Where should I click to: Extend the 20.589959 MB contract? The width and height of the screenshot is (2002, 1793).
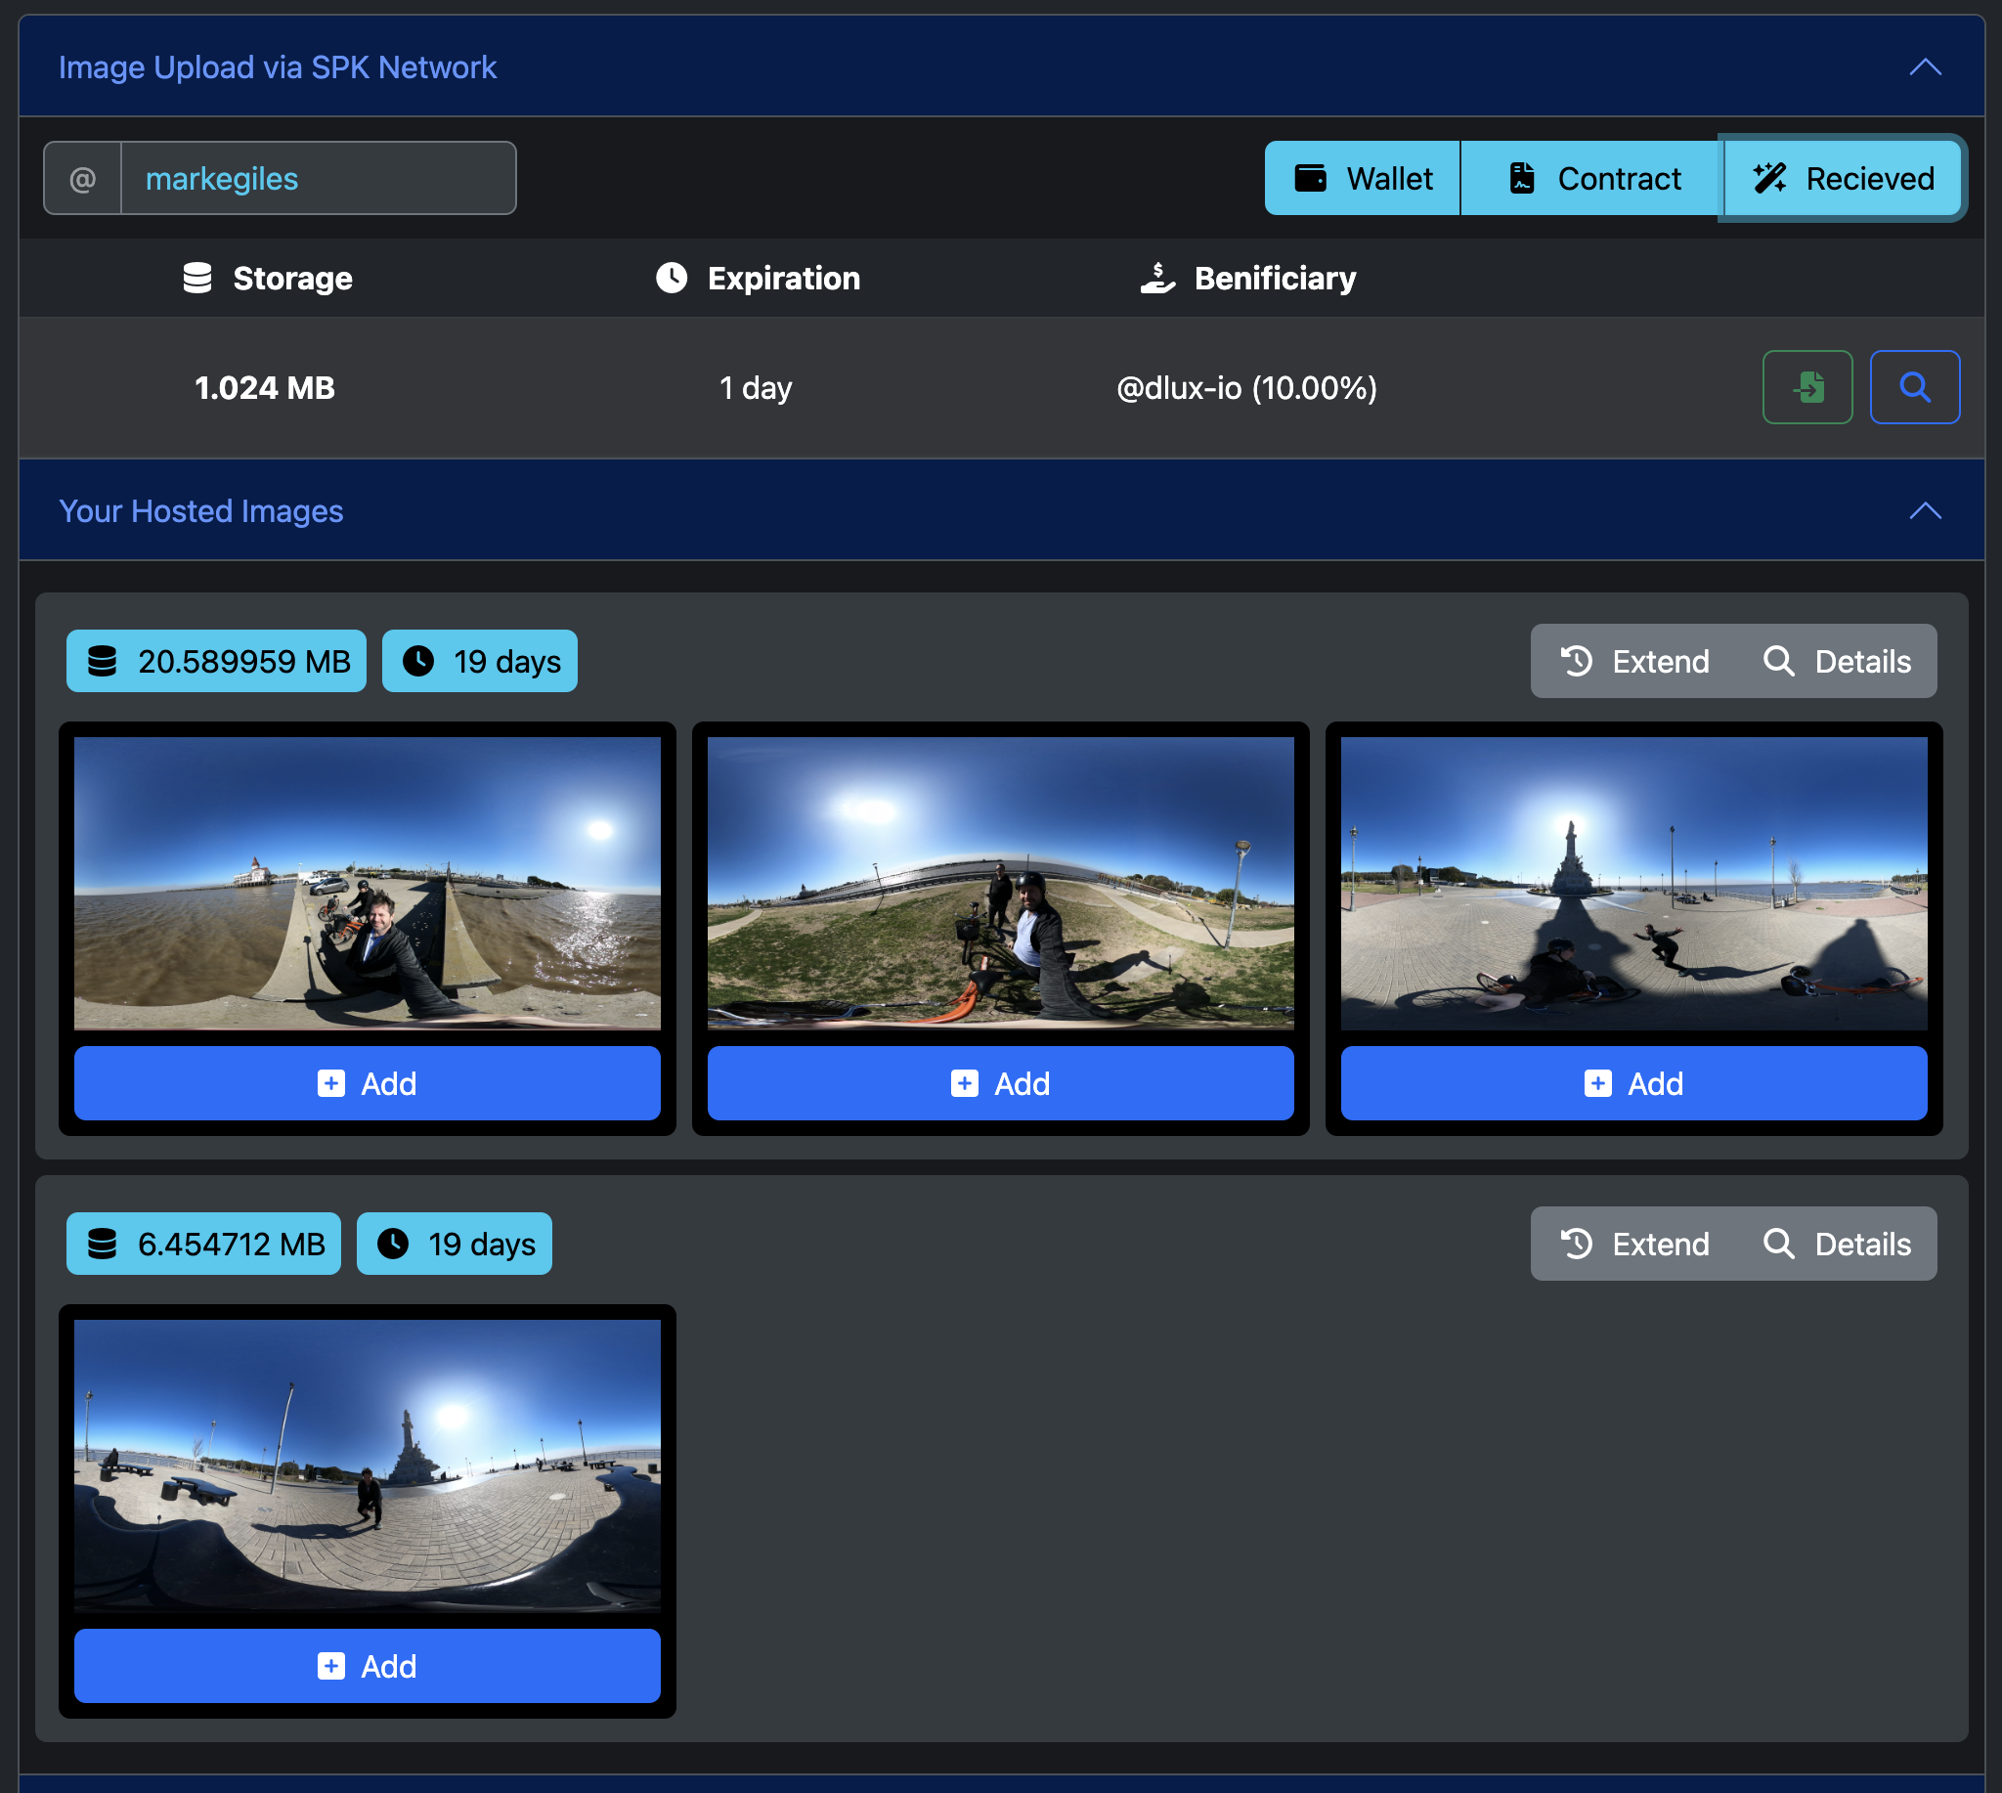[1633, 661]
